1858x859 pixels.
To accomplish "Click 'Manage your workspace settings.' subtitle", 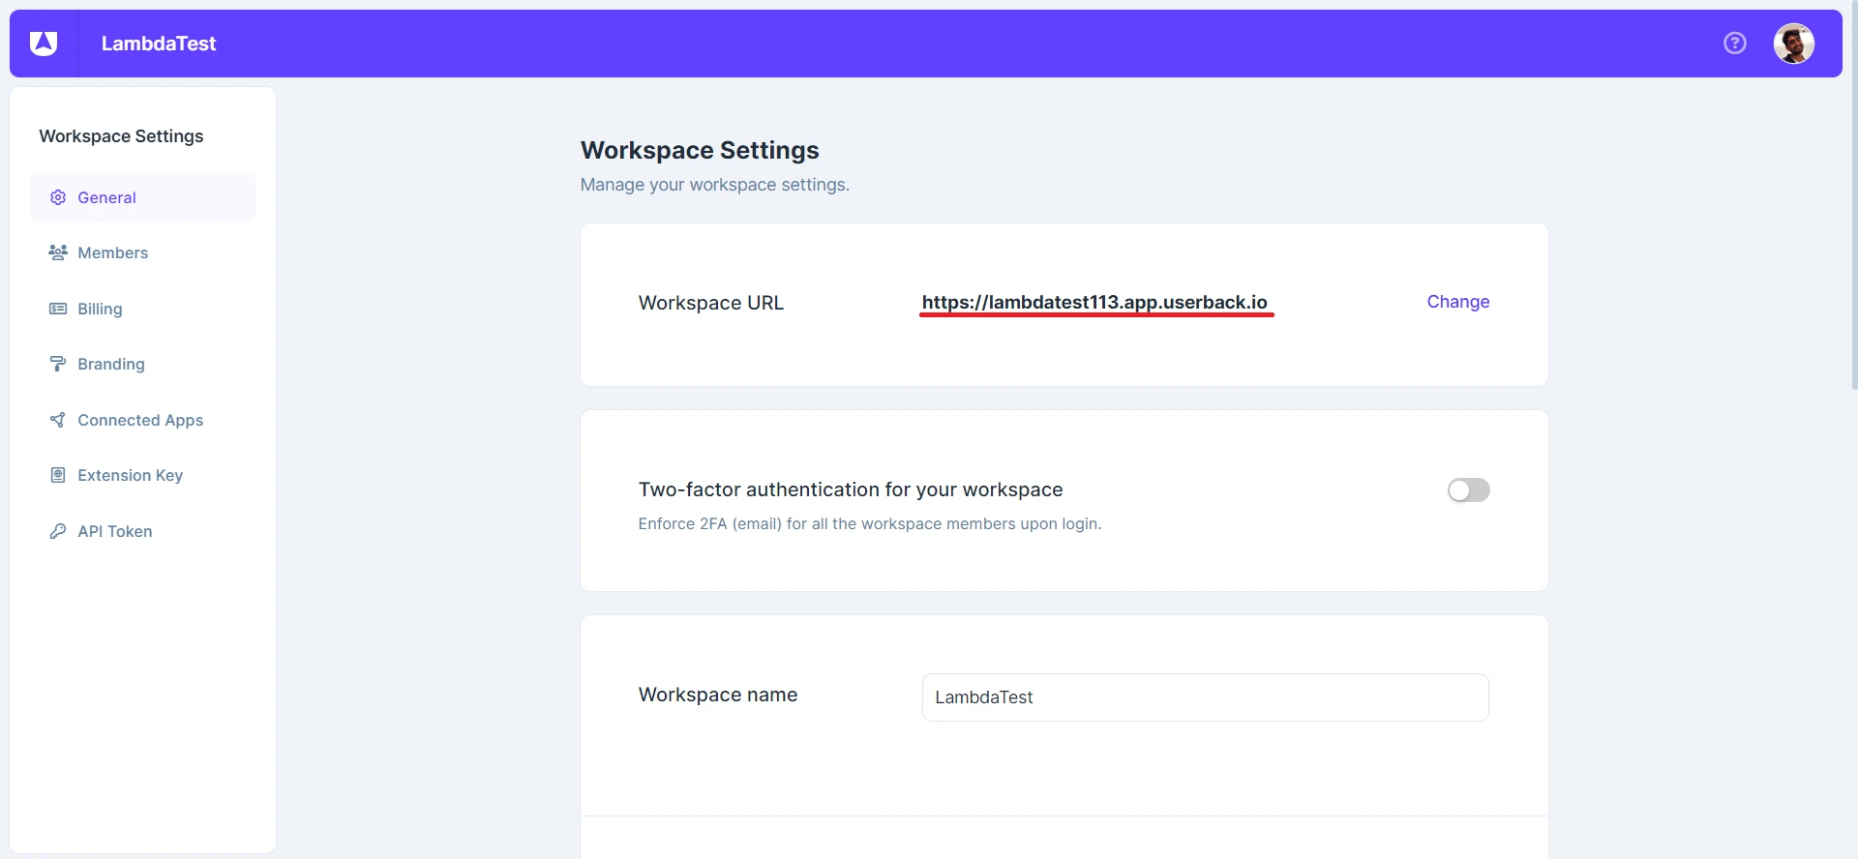I will 715,185.
